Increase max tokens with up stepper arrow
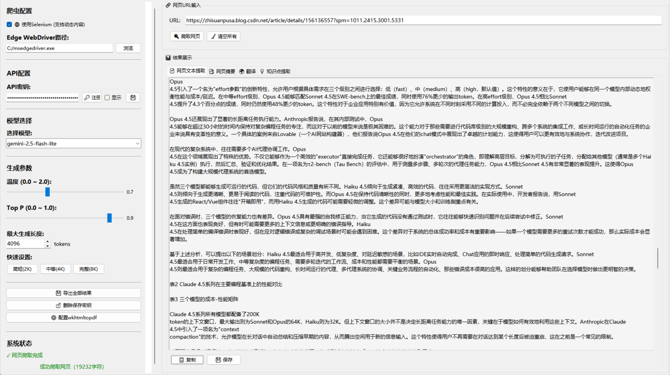The image size is (670, 375). click(x=47, y=241)
